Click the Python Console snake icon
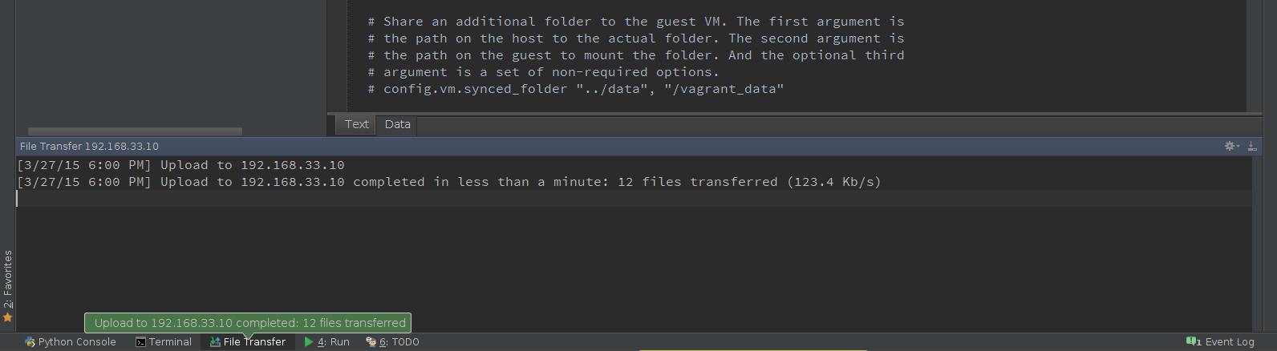The image size is (1277, 351). coord(30,342)
